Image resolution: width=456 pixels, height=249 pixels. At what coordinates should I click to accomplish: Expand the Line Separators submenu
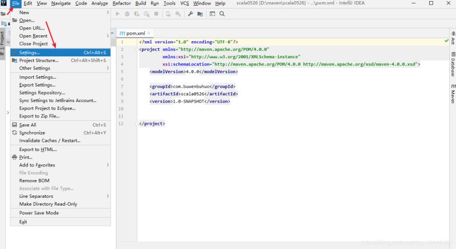(x=36, y=196)
